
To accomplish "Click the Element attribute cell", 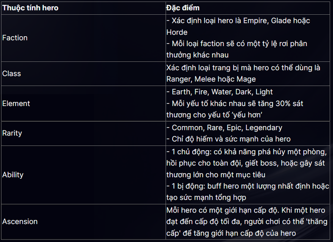I will (16, 103).
